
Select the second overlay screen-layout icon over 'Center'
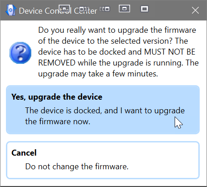[x=84, y=9]
